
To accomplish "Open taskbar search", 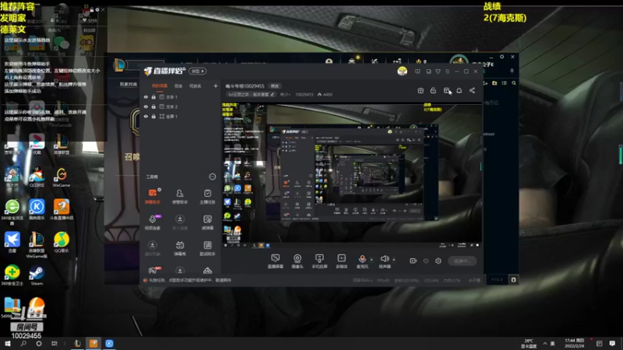I will click(x=23, y=344).
